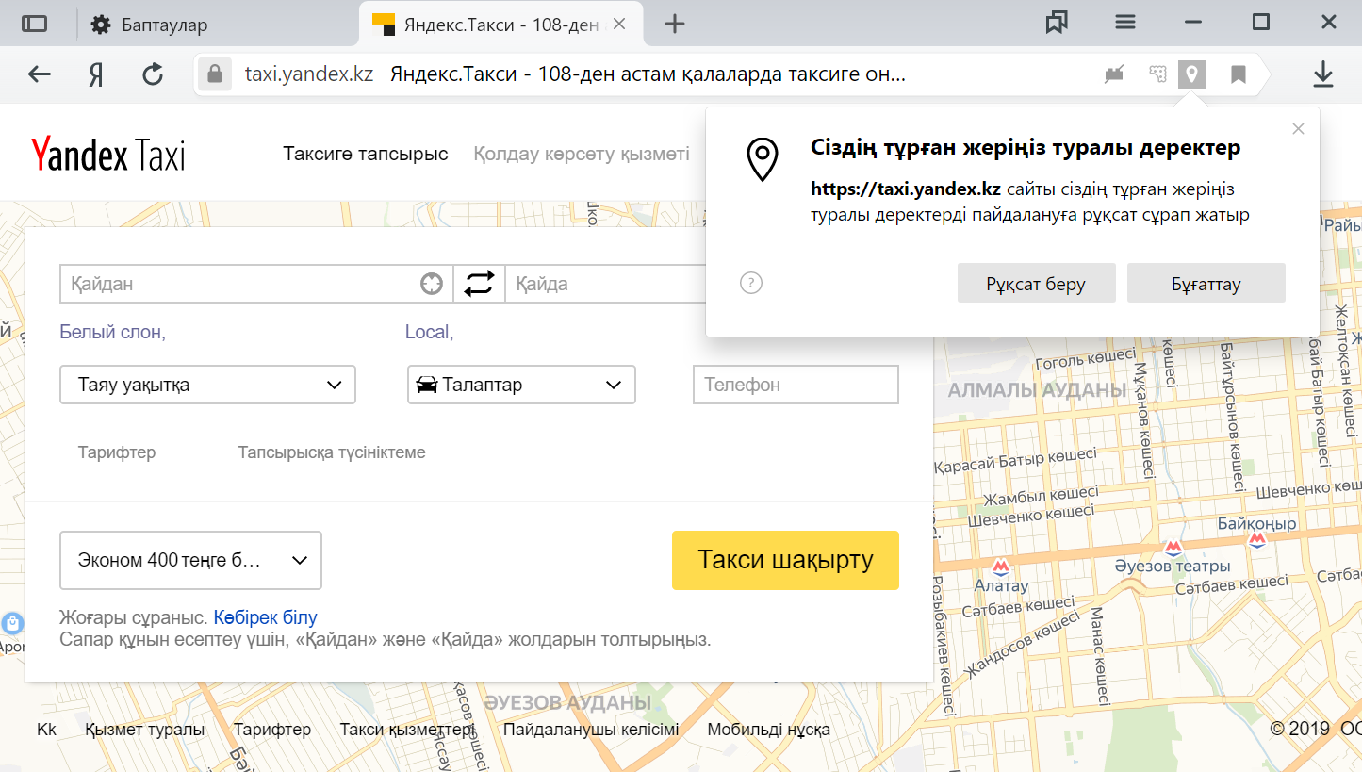Swap the Қайдан and Қайда addresses
This screenshot has width=1362, height=772.
(x=479, y=284)
